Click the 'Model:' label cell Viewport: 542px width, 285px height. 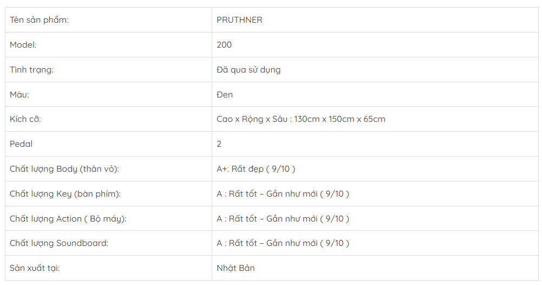(x=23, y=45)
